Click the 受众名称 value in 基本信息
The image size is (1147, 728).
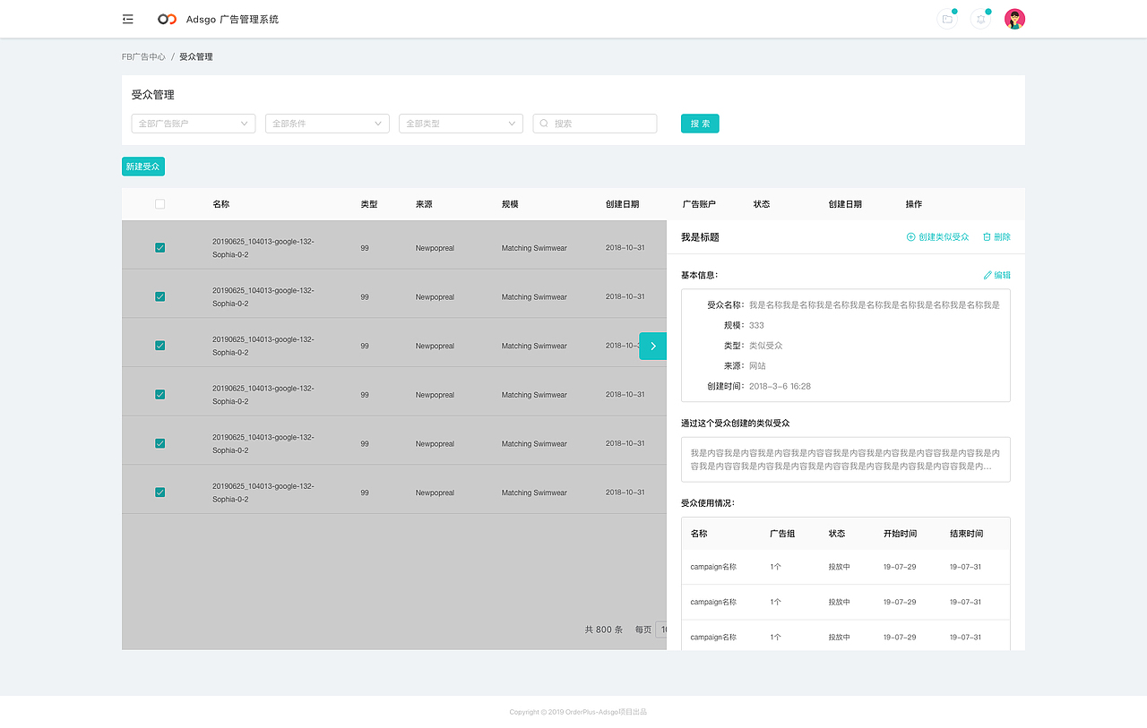(875, 304)
